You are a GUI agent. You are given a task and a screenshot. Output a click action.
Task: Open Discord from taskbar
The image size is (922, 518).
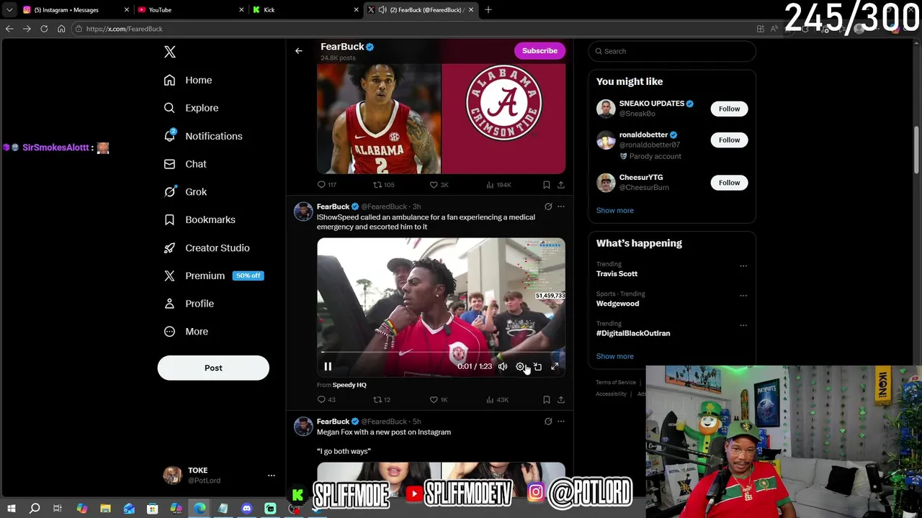[246, 509]
